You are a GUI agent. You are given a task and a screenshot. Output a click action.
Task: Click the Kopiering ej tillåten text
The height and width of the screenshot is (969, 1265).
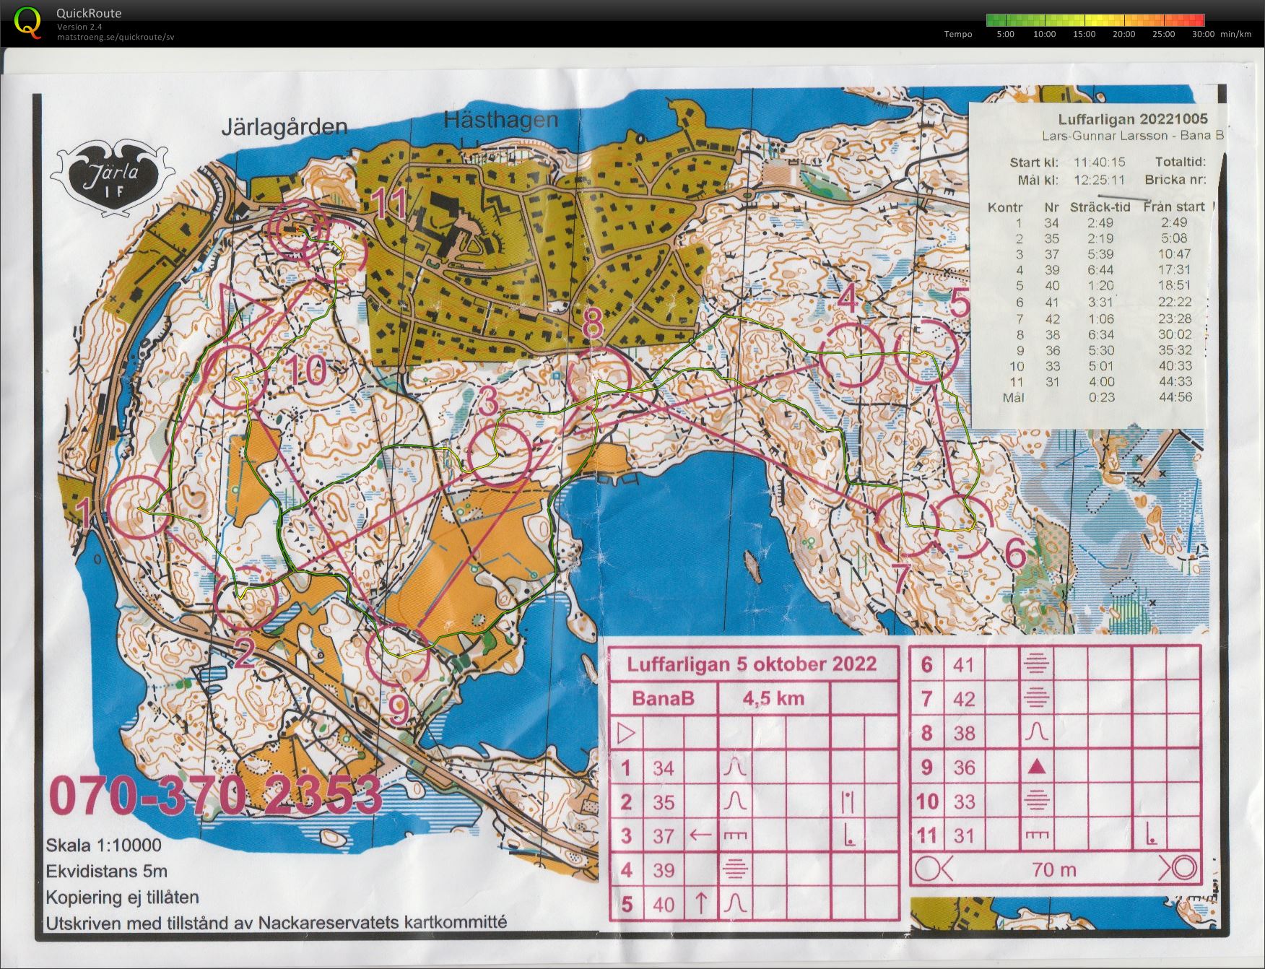pos(122,898)
